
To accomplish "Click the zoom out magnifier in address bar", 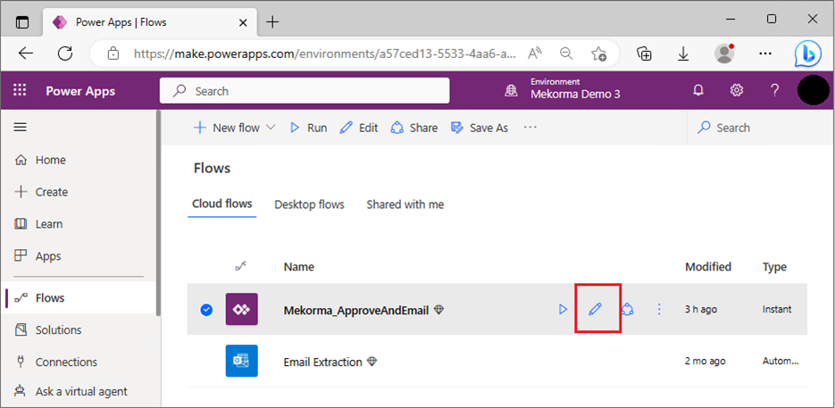I will pyautogui.click(x=566, y=54).
